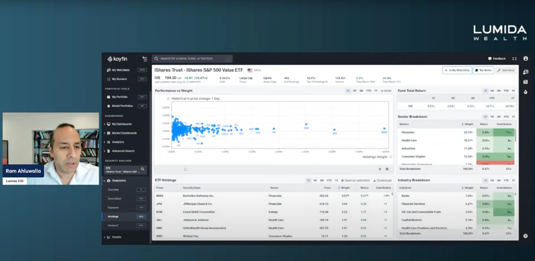Click the crosshair icon below the scatter chart
The height and width of the screenshot is (261, 535).
point(380,169)
